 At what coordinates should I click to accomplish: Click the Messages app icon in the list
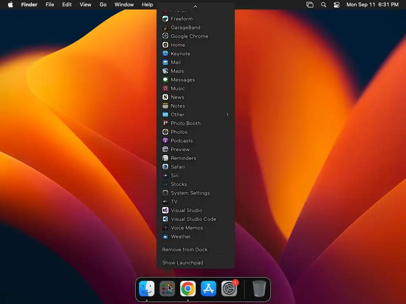coord(165,80)
